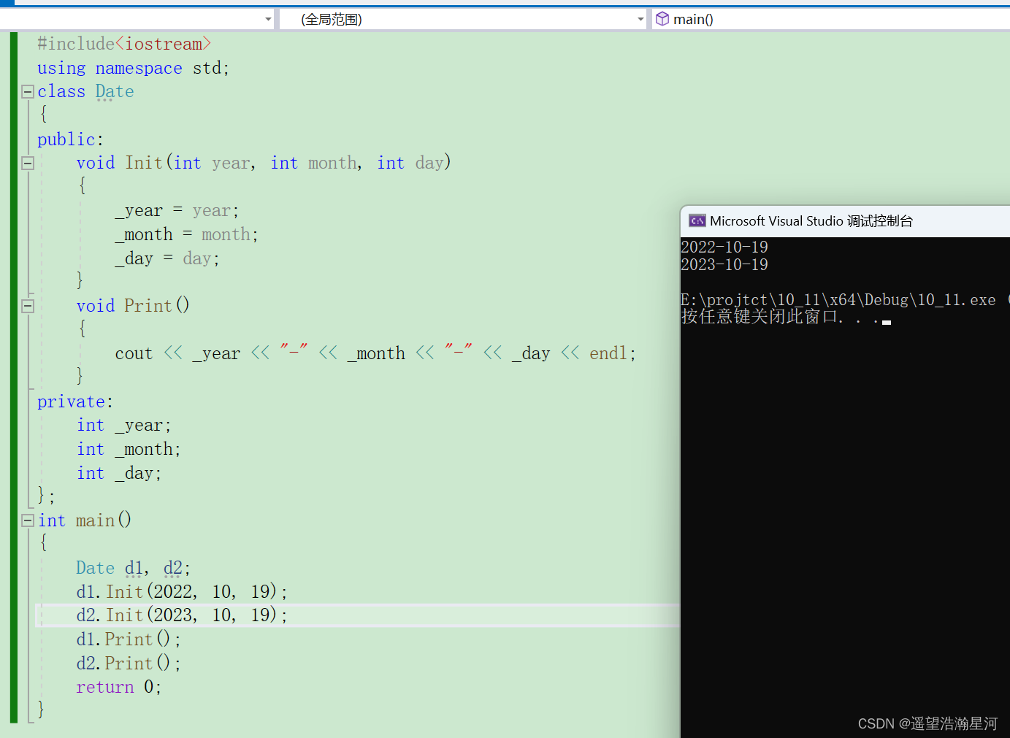Image resolution: width=1010 pixels, height=738 pixels.
Task: Click the 'int _month;' member declaration
Action: (x=129, y=449)
